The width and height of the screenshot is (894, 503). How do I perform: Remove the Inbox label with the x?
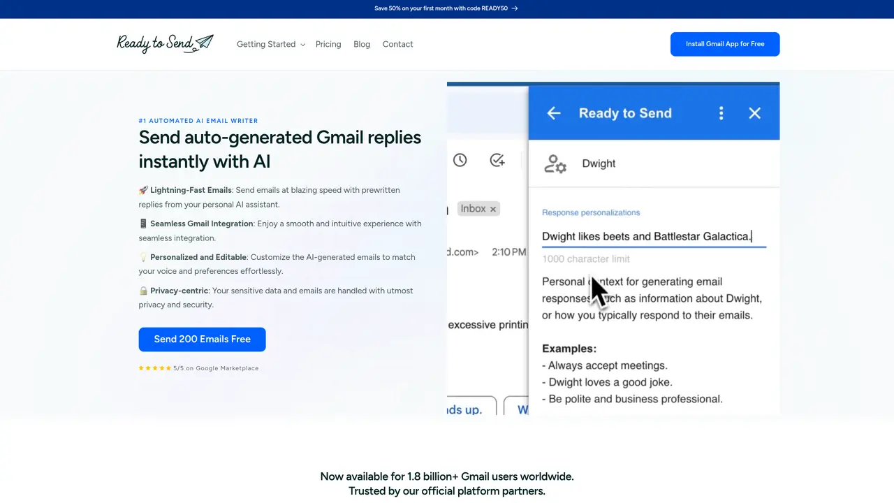point(492,209)
